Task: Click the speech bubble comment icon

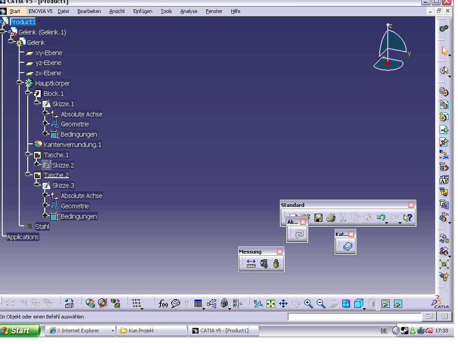Action: click(175, 304)
